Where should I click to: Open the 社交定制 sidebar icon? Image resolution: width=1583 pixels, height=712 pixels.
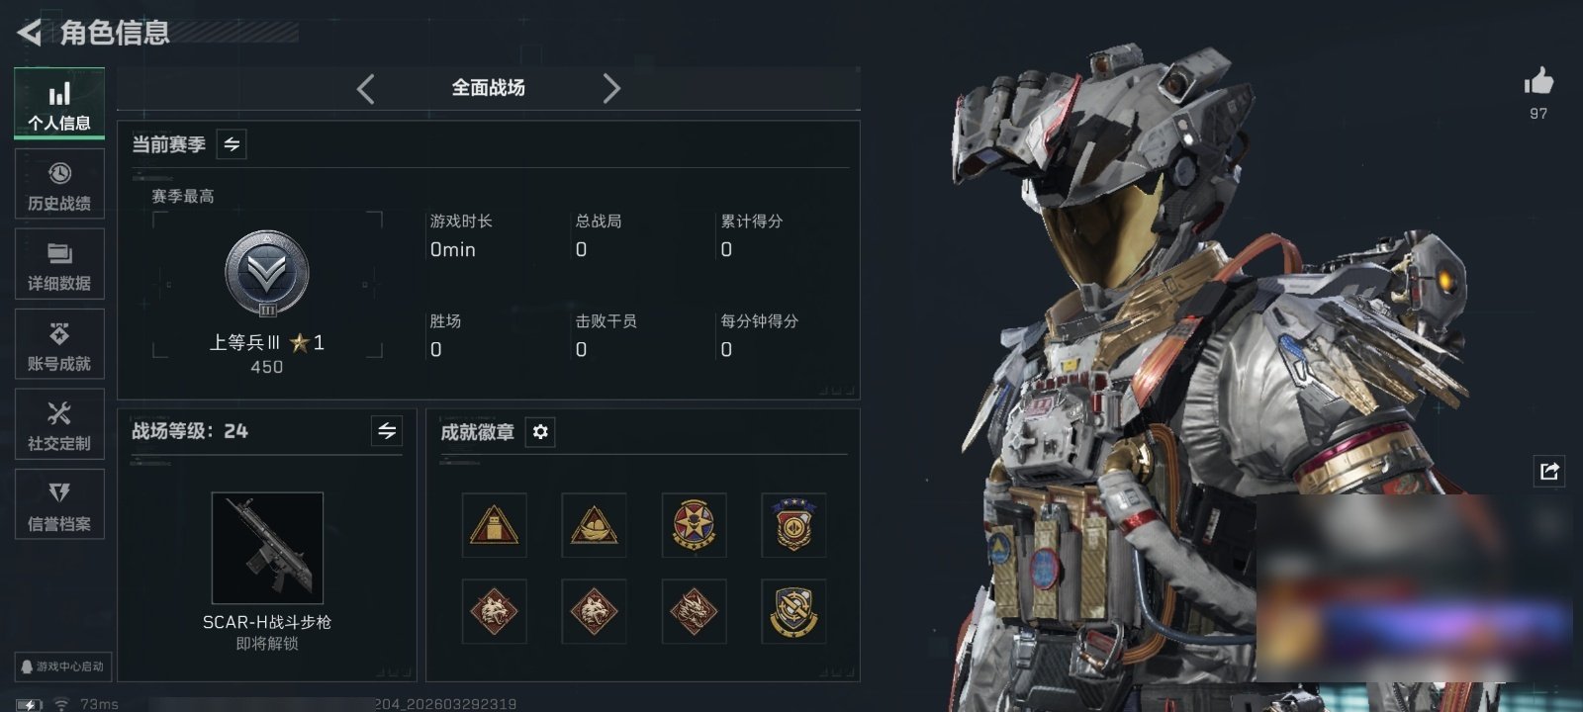(59, 424)
